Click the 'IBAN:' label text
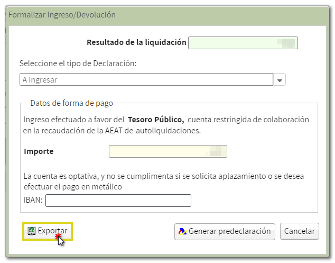The image size is (335, 263). pyautogui.click(x=33, y=201)
